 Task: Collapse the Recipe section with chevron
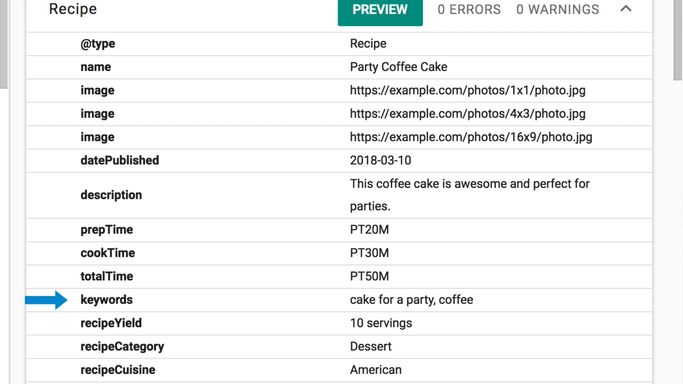click(x=626, y=9)
